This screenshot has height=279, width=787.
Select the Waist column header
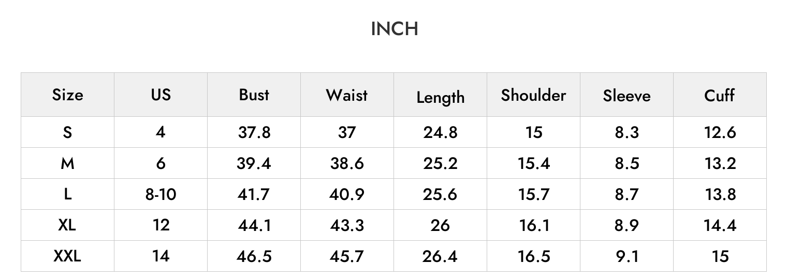coord(347,95)
